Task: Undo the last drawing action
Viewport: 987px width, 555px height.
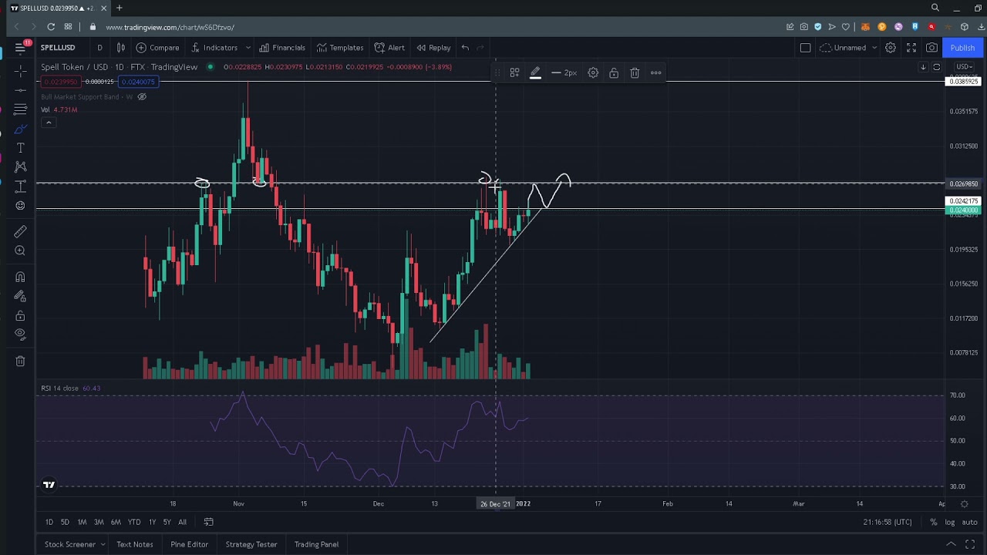Action: 465,48
